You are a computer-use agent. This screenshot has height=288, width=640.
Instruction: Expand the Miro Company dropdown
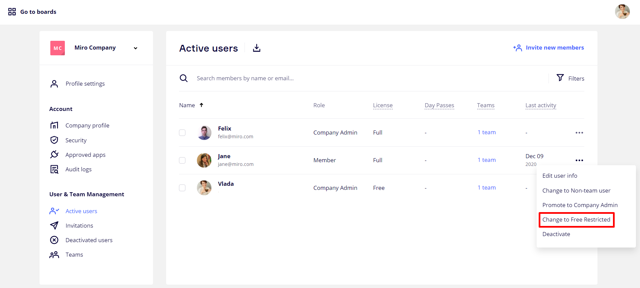coord(135,48)
